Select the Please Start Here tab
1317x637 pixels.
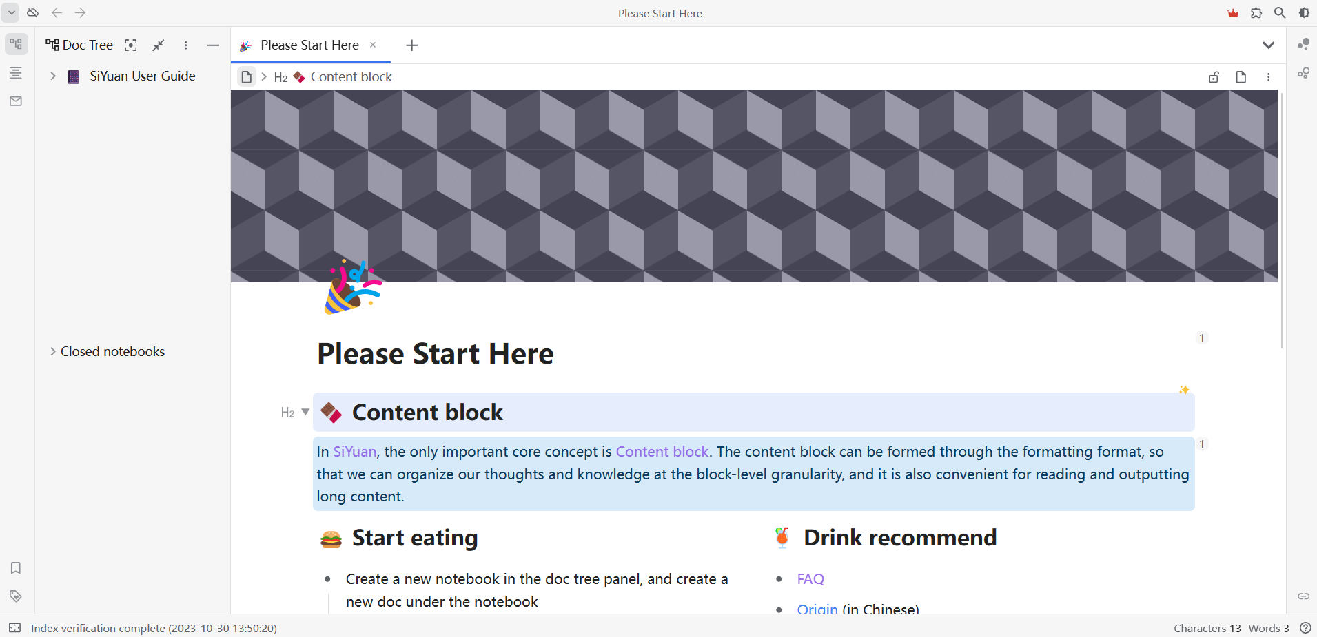[x=309, y=45]
